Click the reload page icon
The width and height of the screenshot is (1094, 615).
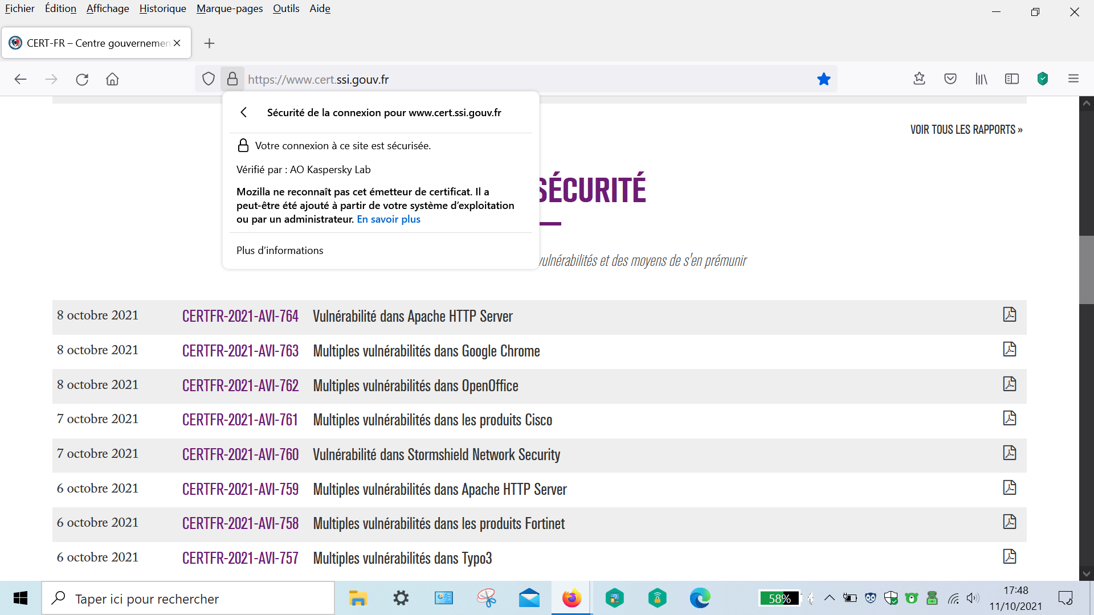point(82,79)
